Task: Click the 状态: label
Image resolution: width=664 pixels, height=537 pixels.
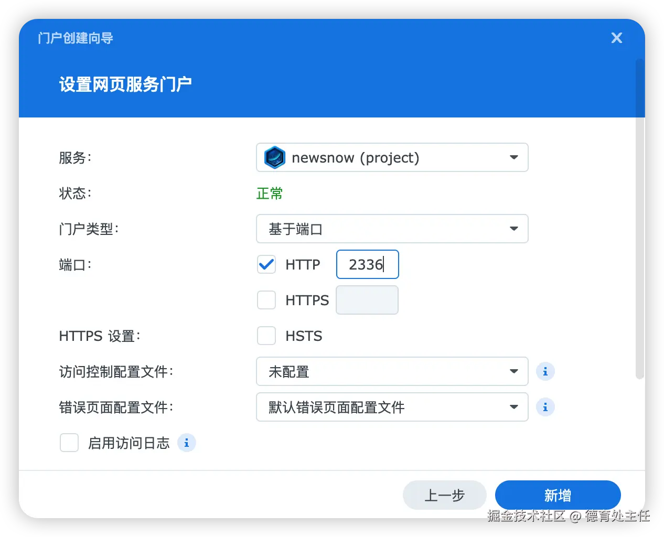Action: (x=75, y=194)
